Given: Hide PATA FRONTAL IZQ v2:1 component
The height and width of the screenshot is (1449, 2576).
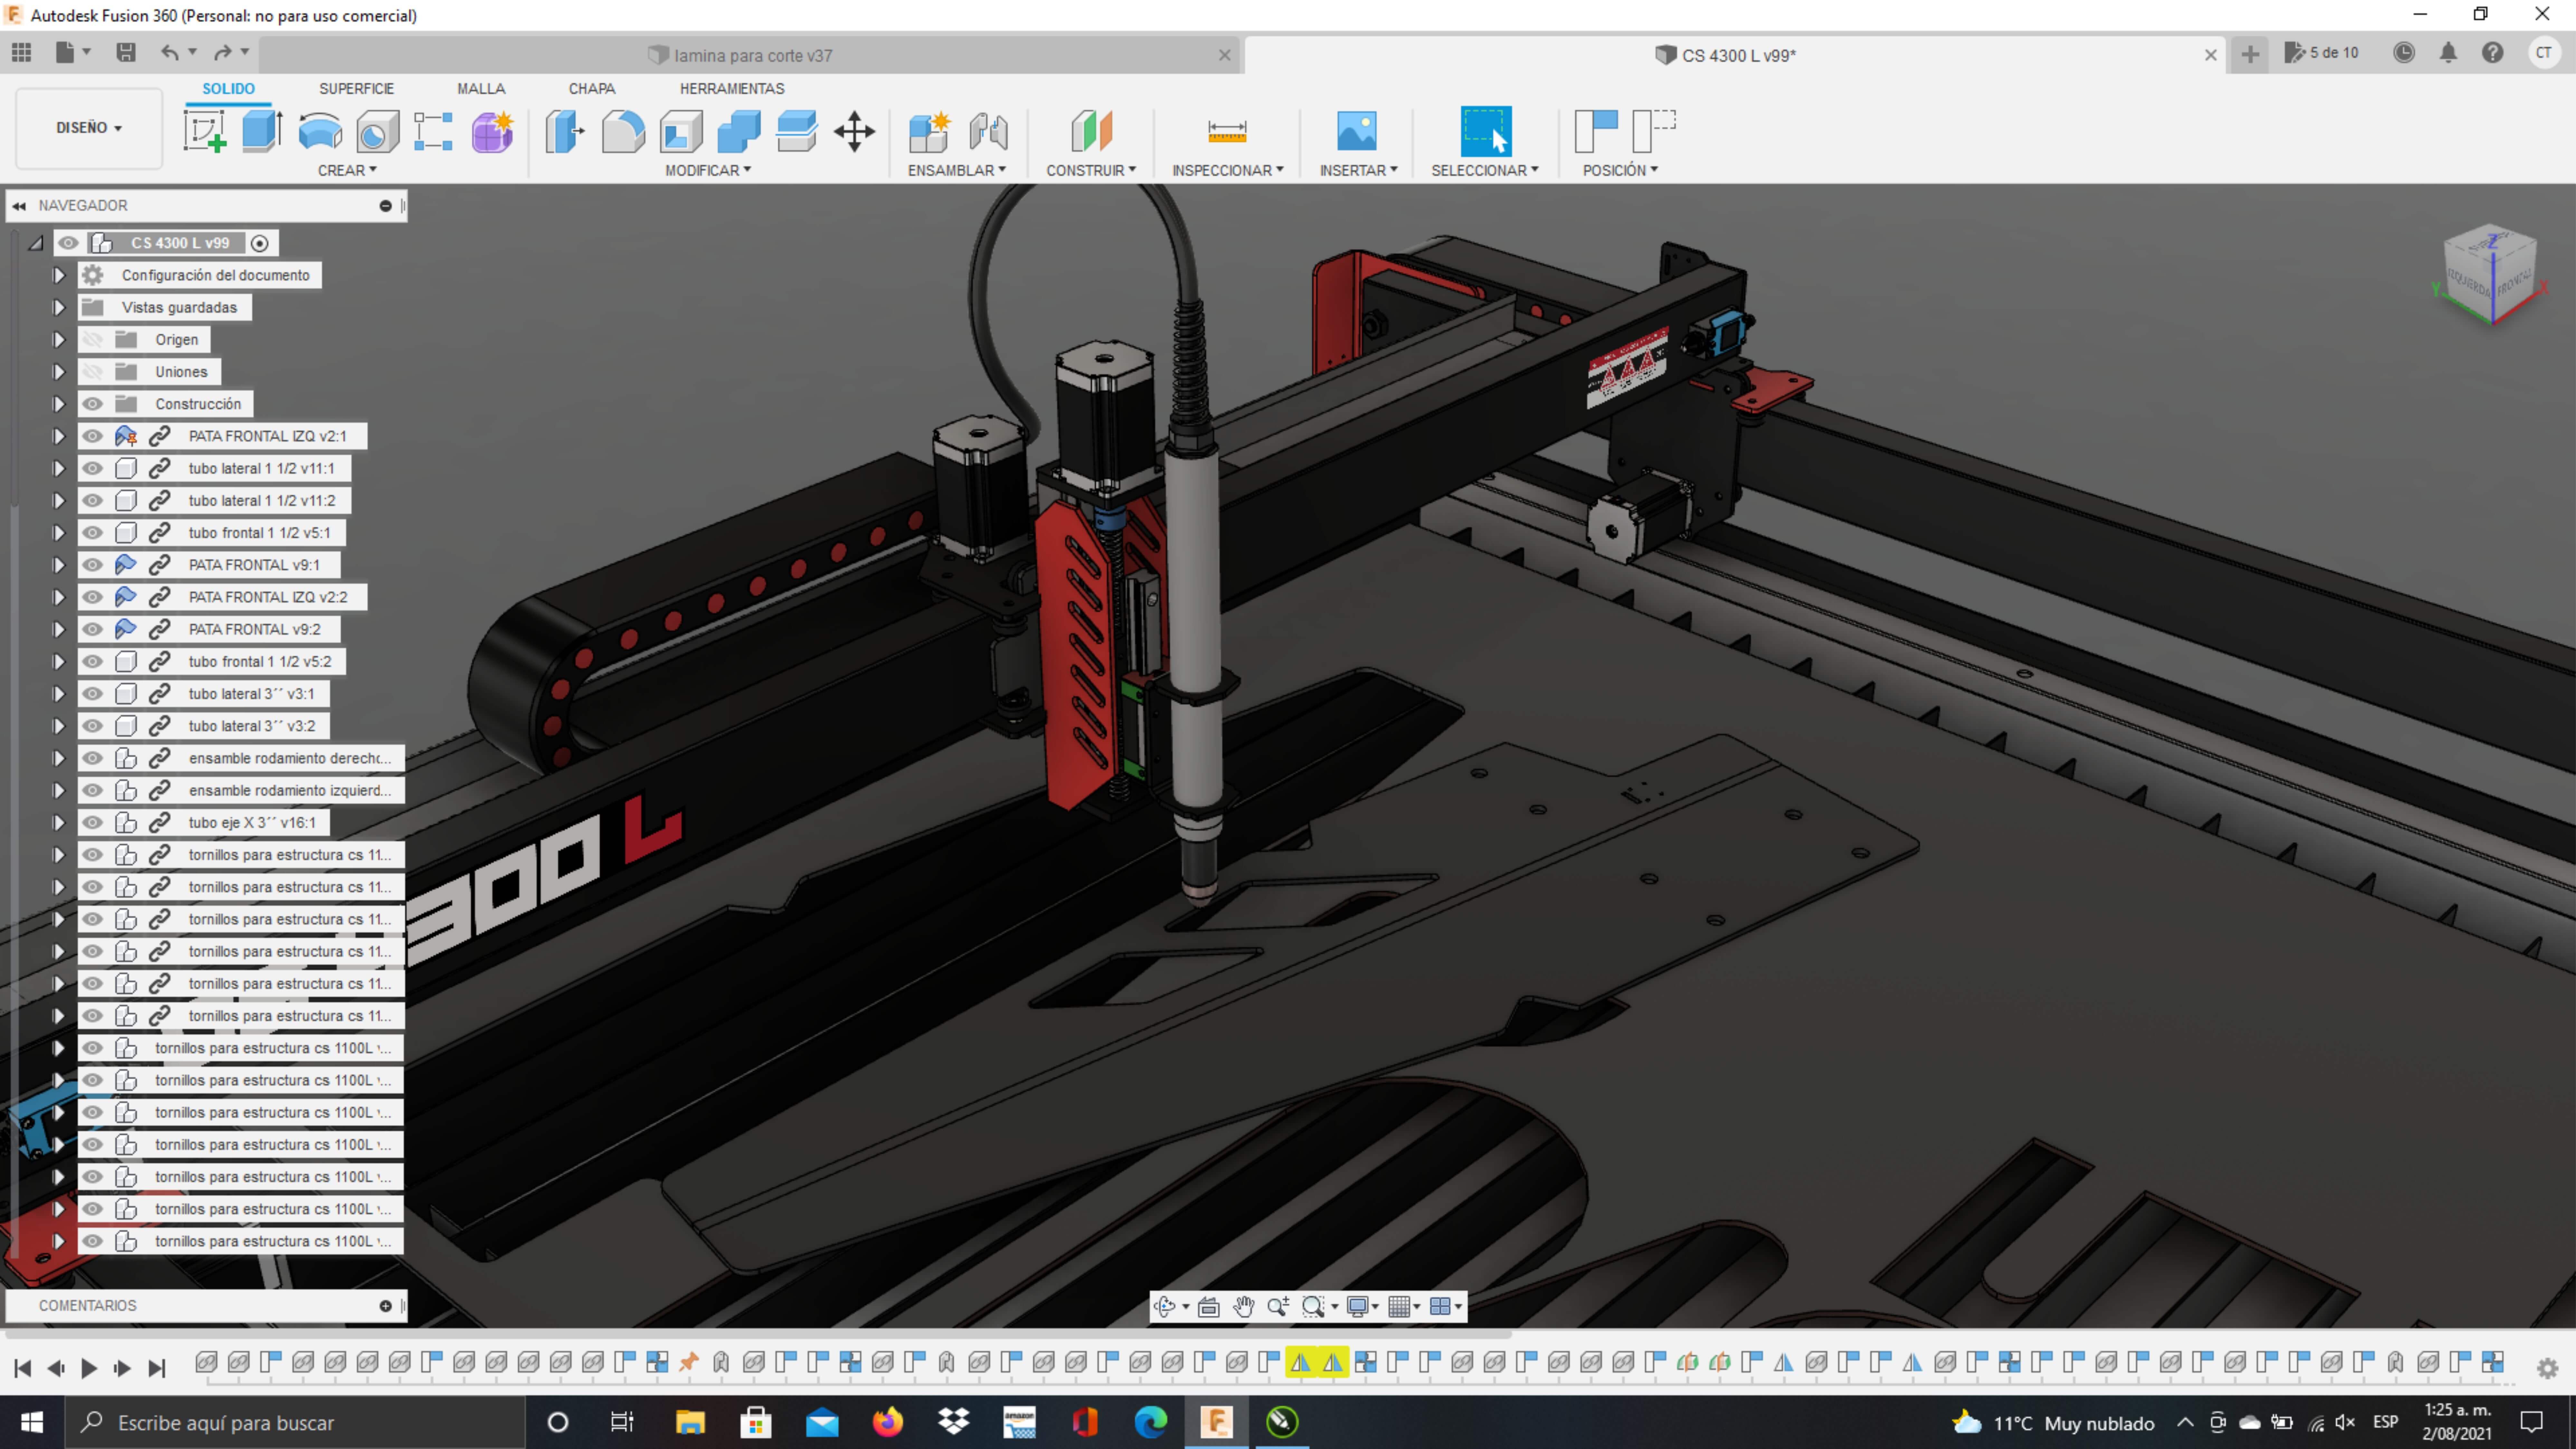Looking at the screenshot, I should (92, 436).
